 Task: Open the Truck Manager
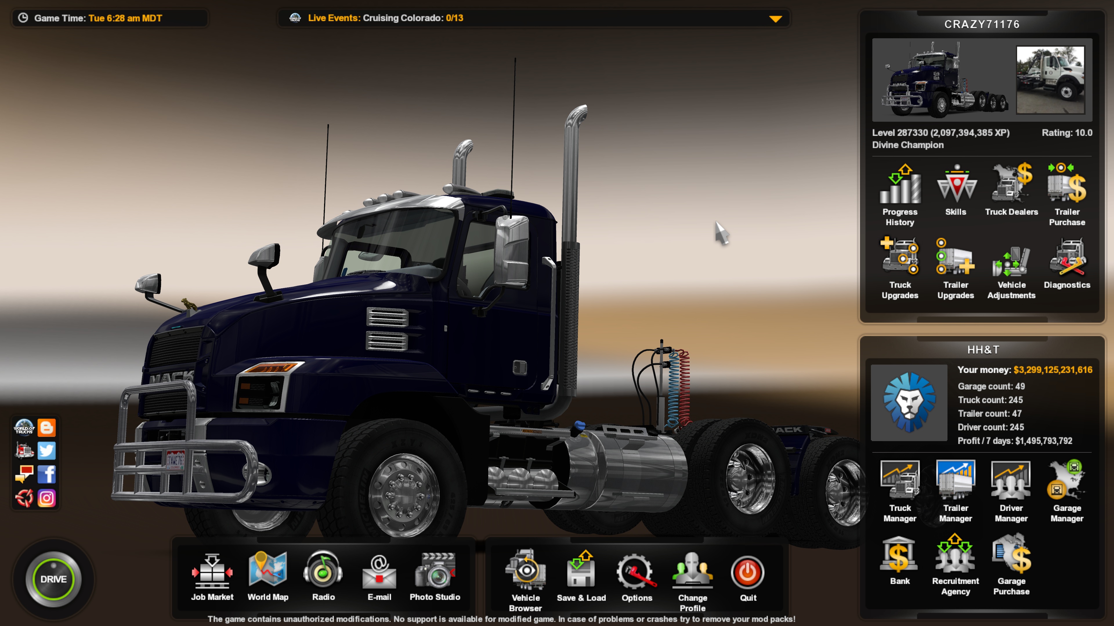(x=900, y=492)
